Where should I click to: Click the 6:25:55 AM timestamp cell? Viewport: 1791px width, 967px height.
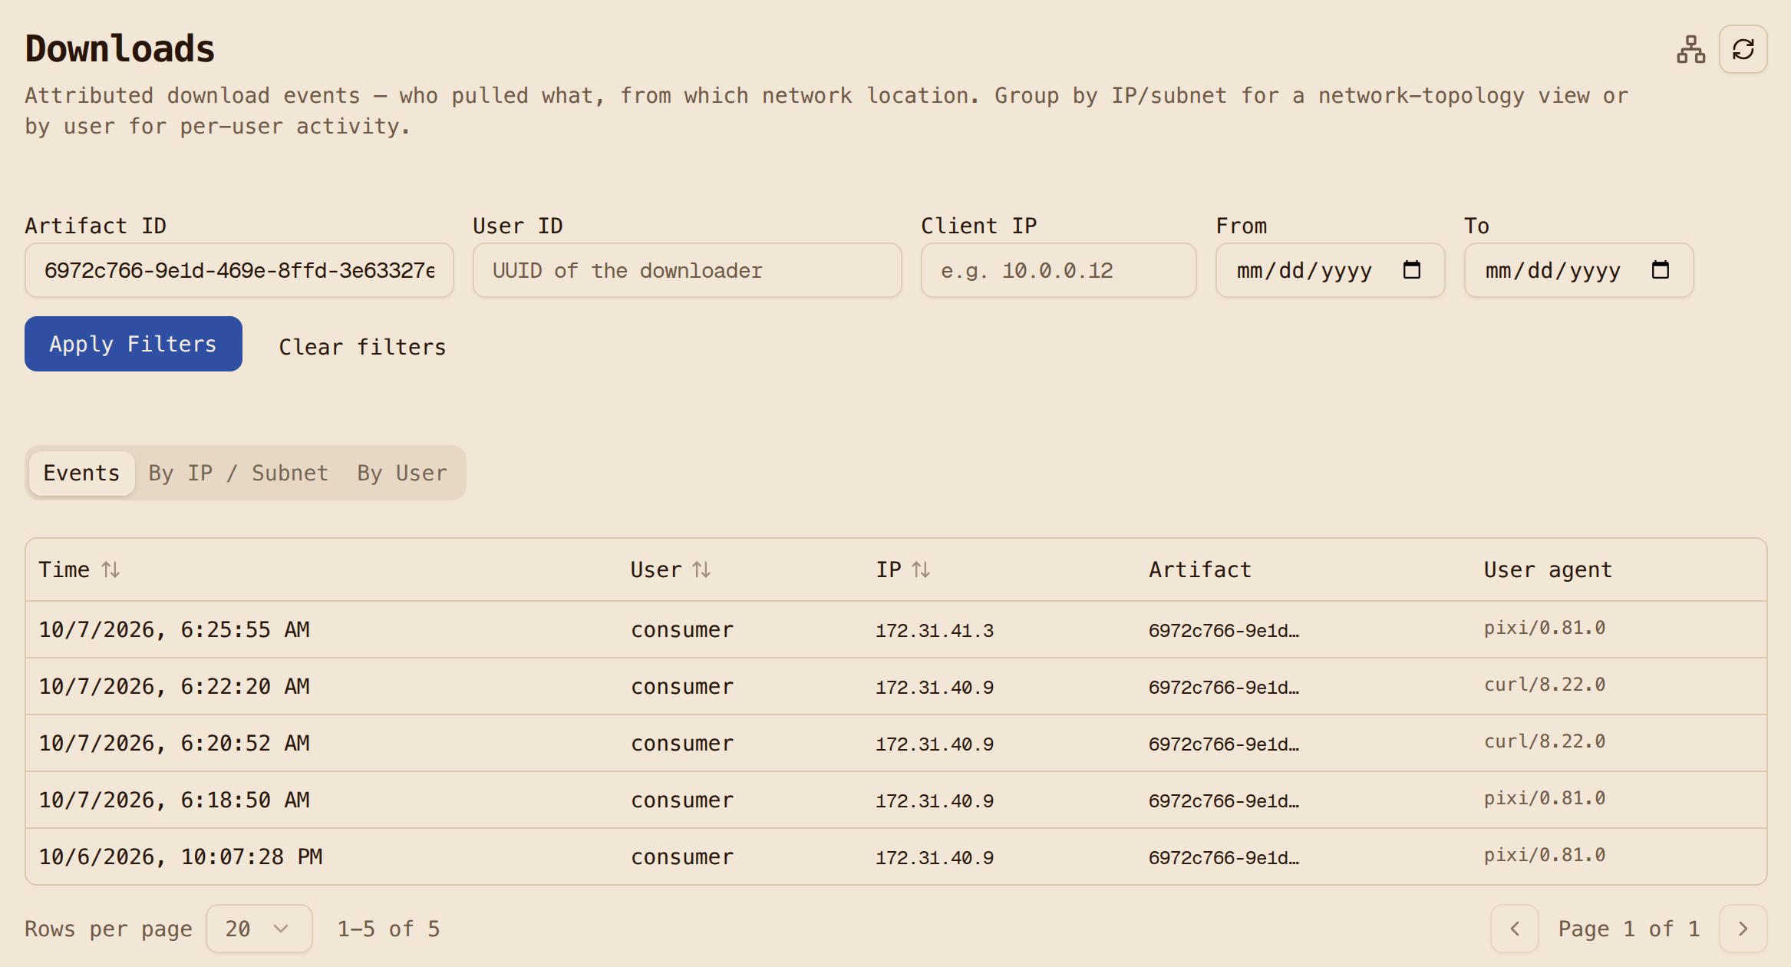[x=174, y=629]
